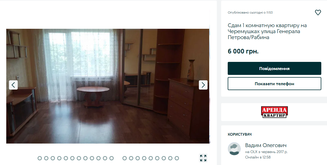Click the 6 000 грн. price text
Viewport: 327px width, 165px height.
pyautogui.click(x=243, y=51)
